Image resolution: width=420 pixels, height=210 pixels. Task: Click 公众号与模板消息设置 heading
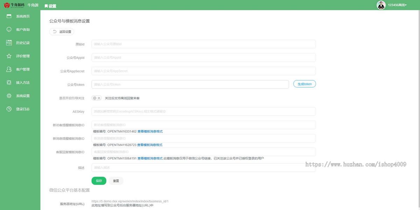[x=70, y=21]
